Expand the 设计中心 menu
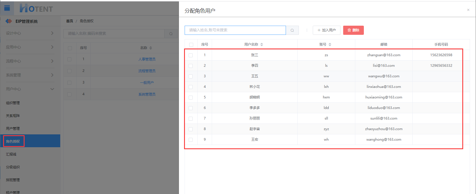Image resolution: width=476 pixels, height=194 pixels. [30, 33]
